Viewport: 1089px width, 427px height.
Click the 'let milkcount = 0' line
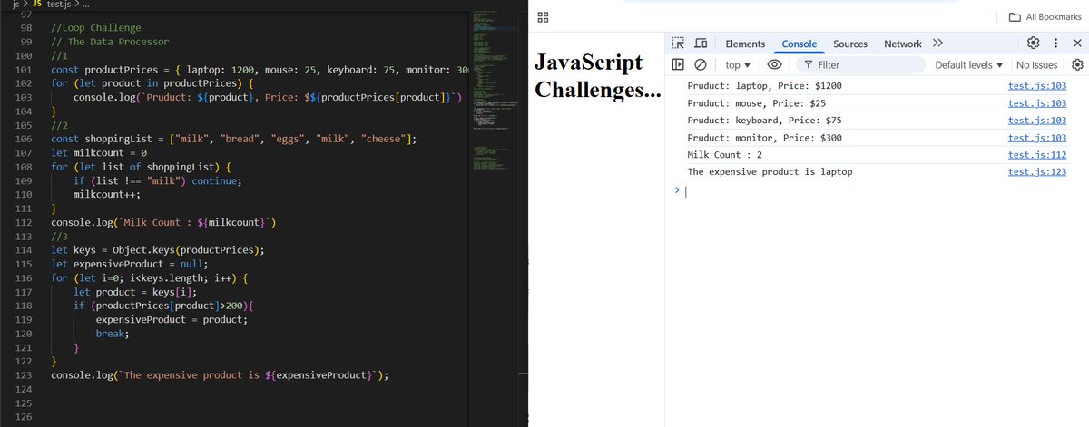point(99,153)
